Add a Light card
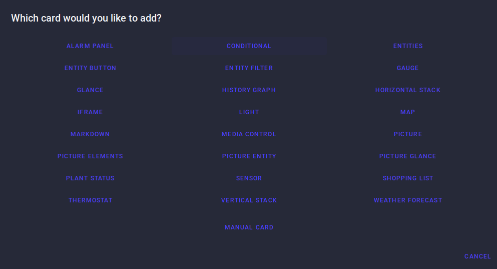 coord(249,112)
